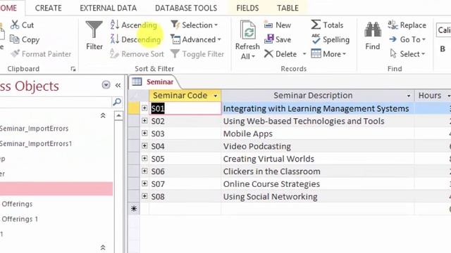The width and height of the screenshot is (451, 253).
Task: Open Seminar Code column filter arrow
Action: 216,96
